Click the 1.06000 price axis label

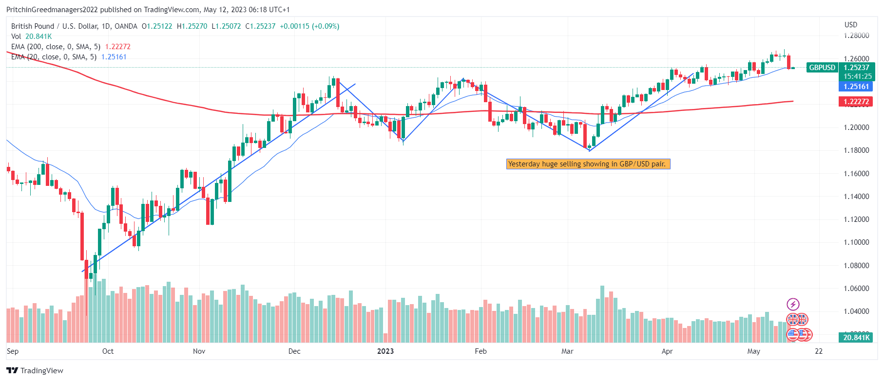coord(857,289)
